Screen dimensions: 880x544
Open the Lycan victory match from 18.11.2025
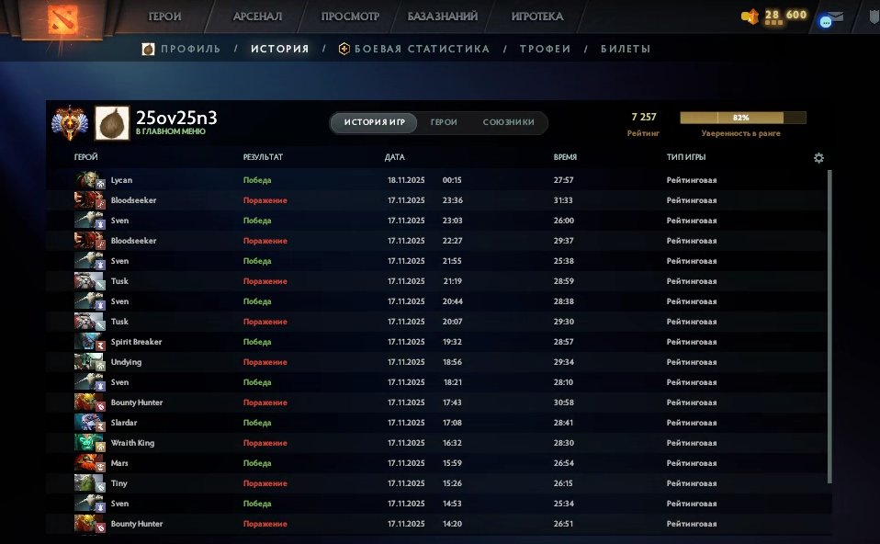[367, 179]
